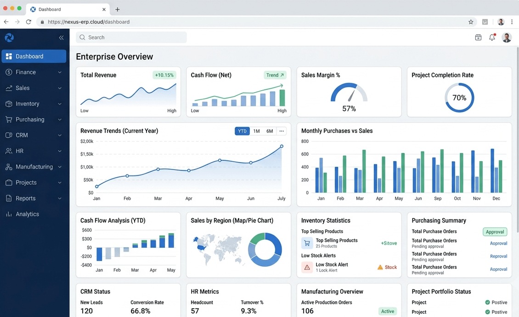This screenshot has width=519, height=317.
Task: Click the user avatar in header
Action: point(507,37)
